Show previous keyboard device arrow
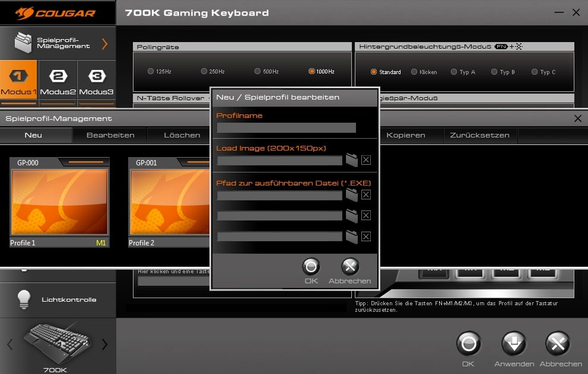Viewport: 588px width, 374px height. (x=9, y=344)
